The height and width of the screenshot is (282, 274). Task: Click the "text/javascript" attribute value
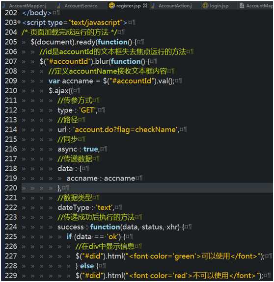coord(95,23)
